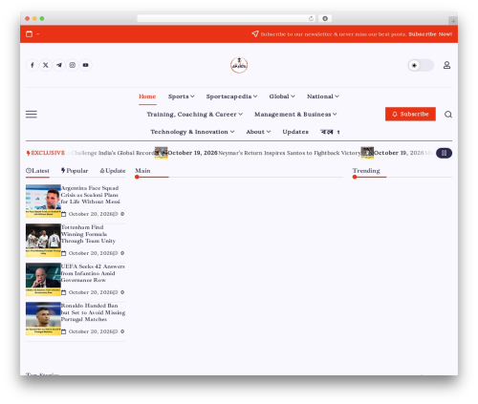Screen dimensions: 478x404
Task: Click the comment icon on UEFA article
Action: 116,292
